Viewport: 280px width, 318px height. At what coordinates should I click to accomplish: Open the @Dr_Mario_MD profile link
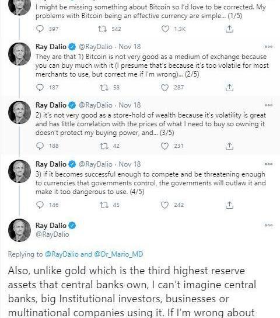click(x=118, y=254)
